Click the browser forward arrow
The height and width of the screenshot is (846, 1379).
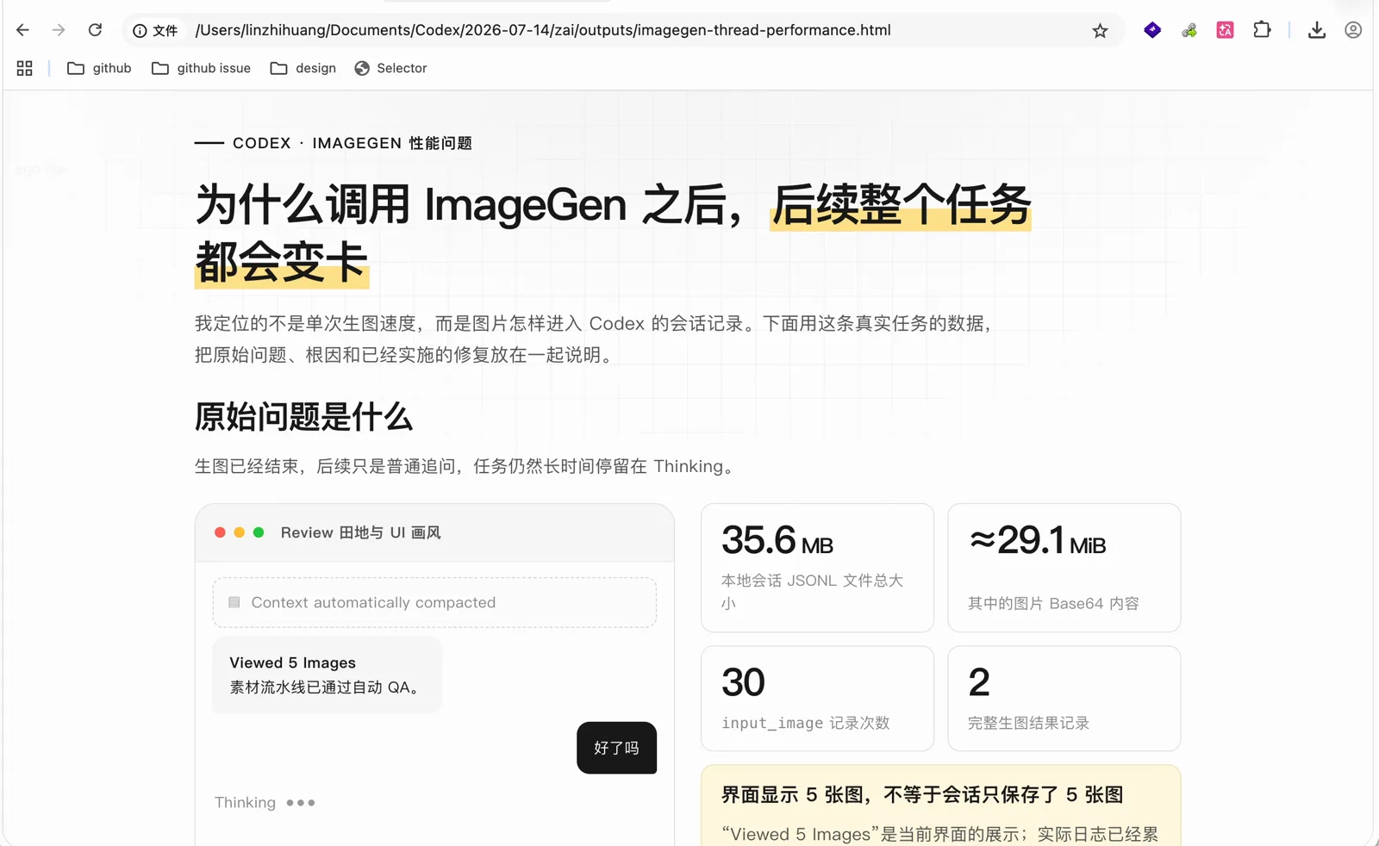point(59,30)
